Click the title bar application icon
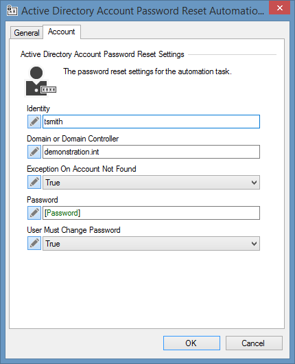Image resolution: width=295 pixels, height=364 pixels. tap(12, 11)
